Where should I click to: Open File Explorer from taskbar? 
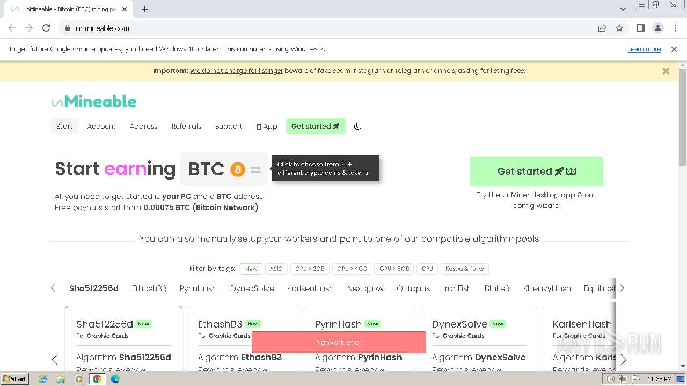(x=61, y=379)
